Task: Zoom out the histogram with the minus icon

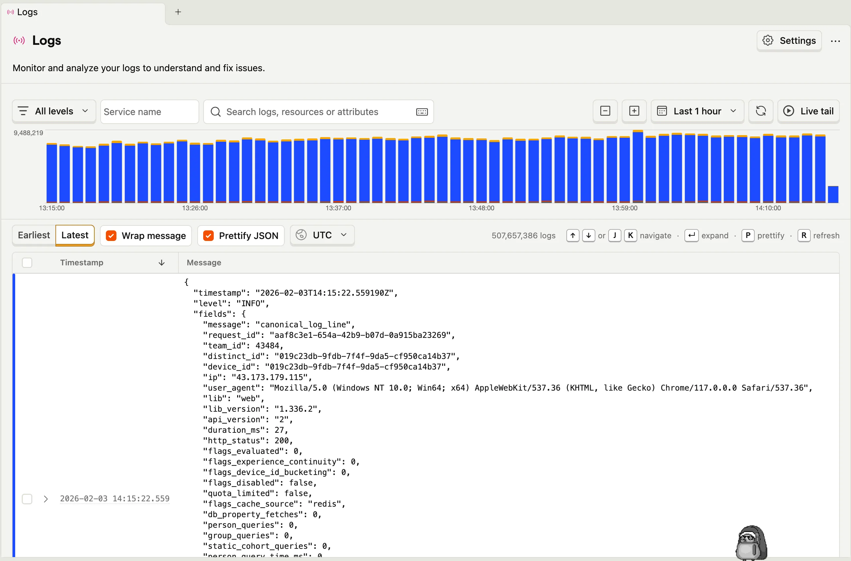Action: (x=605, y=111)
